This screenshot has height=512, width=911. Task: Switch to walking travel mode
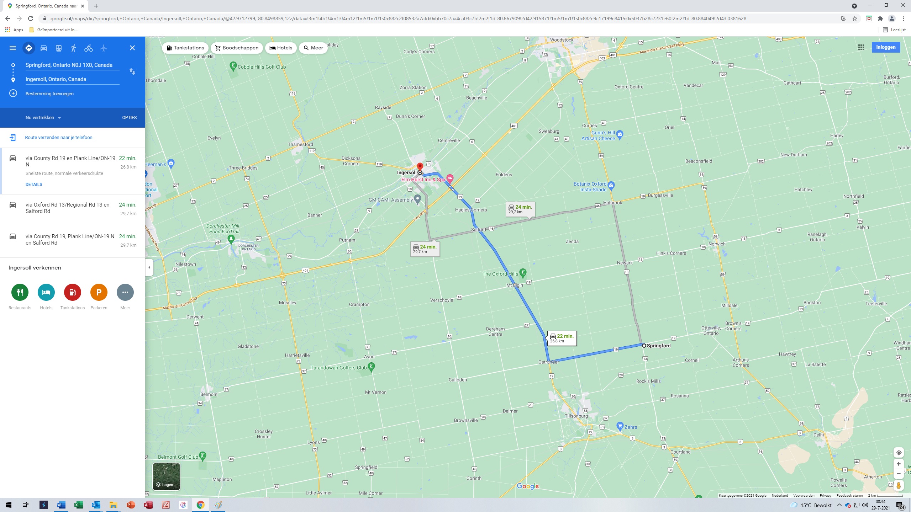pos(74,48)
